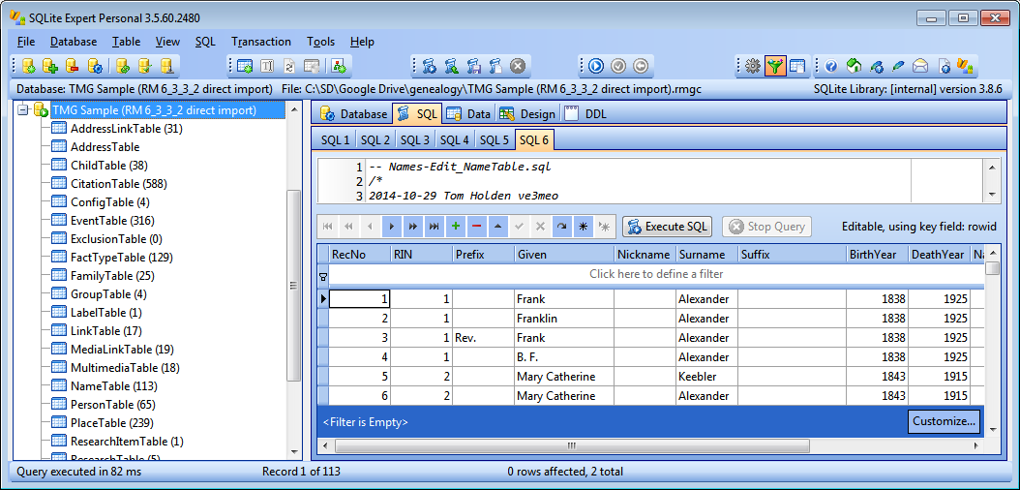The height and width of the screenshot is (490, 1020).
Task: Click the green new-structure diagram icon
Action: (341, 66)
